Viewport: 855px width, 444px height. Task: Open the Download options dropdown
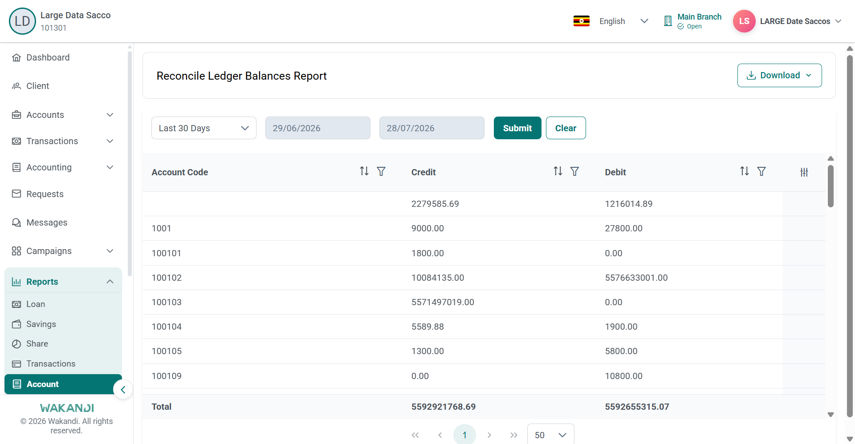pos(779,75)
